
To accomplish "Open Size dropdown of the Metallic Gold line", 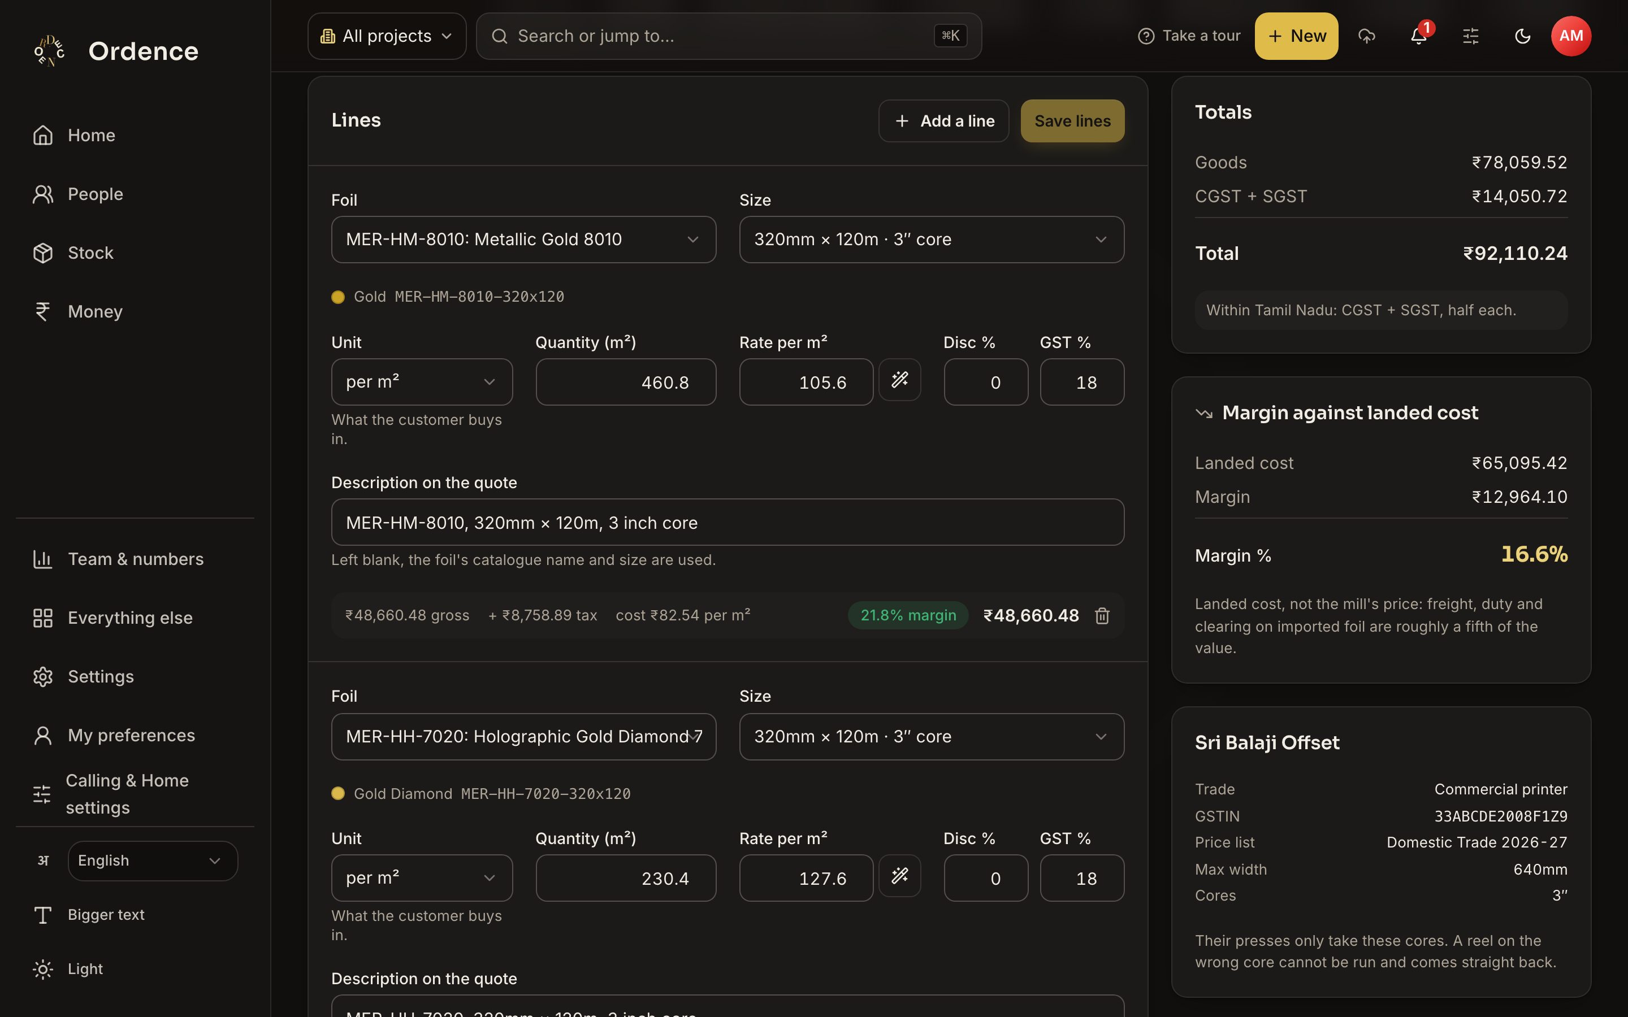I will point(932,240).
